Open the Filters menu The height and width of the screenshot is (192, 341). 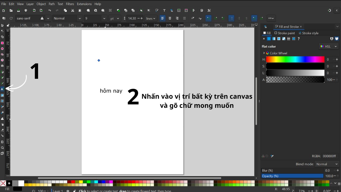pos(70,4)
